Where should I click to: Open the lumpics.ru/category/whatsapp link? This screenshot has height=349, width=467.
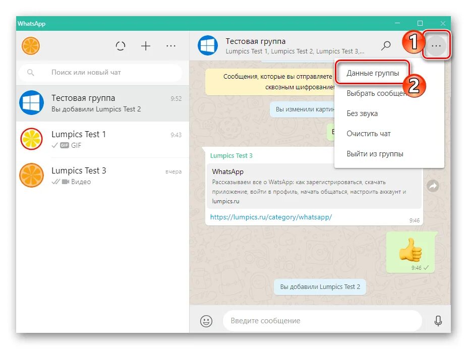point(271,217)
